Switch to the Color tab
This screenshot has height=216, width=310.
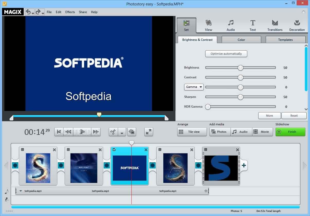[x=241, y=40]
